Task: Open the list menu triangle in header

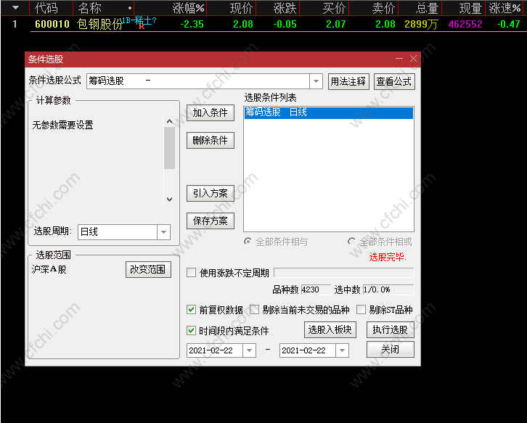Action: tap(15, 7)
